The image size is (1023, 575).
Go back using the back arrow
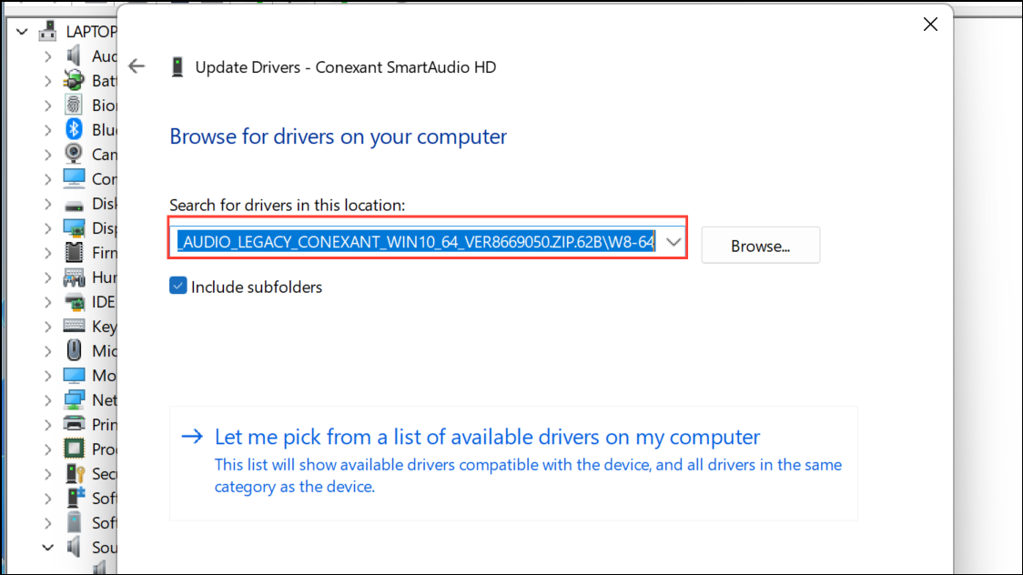coord(137,66)
